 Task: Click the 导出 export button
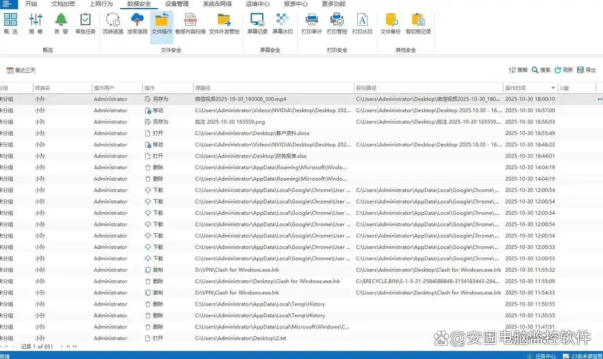tap(586, 70)
